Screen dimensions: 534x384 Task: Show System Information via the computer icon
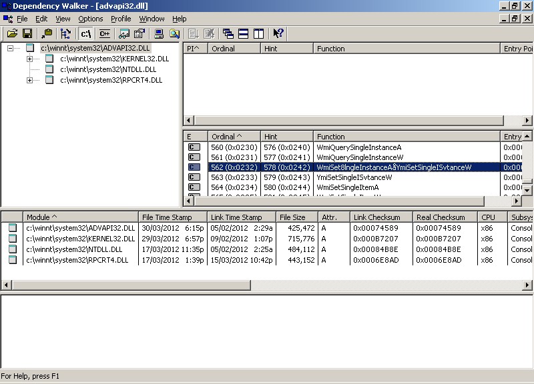[159, 33]
